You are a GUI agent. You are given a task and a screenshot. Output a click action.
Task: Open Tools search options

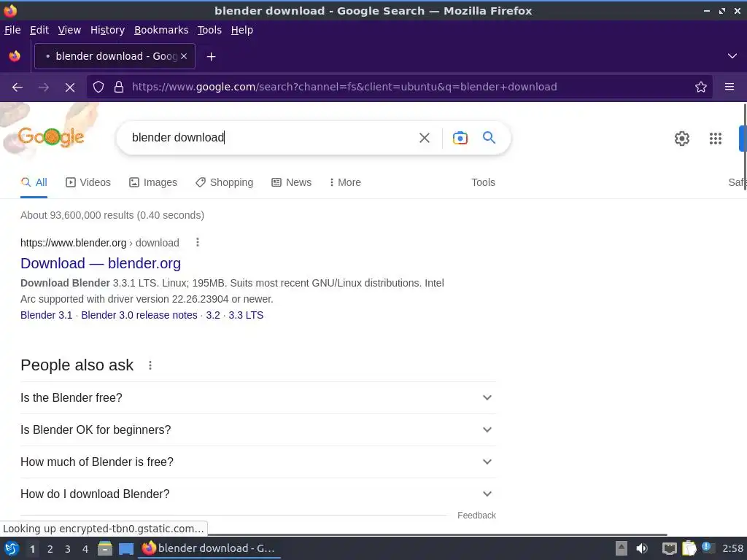point(483,182)
